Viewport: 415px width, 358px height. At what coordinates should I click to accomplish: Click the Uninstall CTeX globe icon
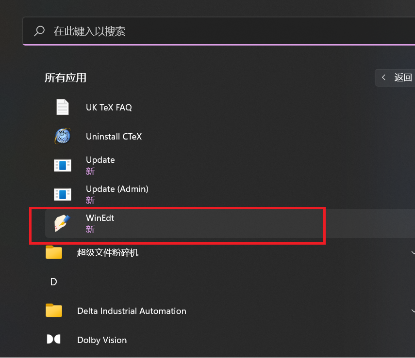63,136
